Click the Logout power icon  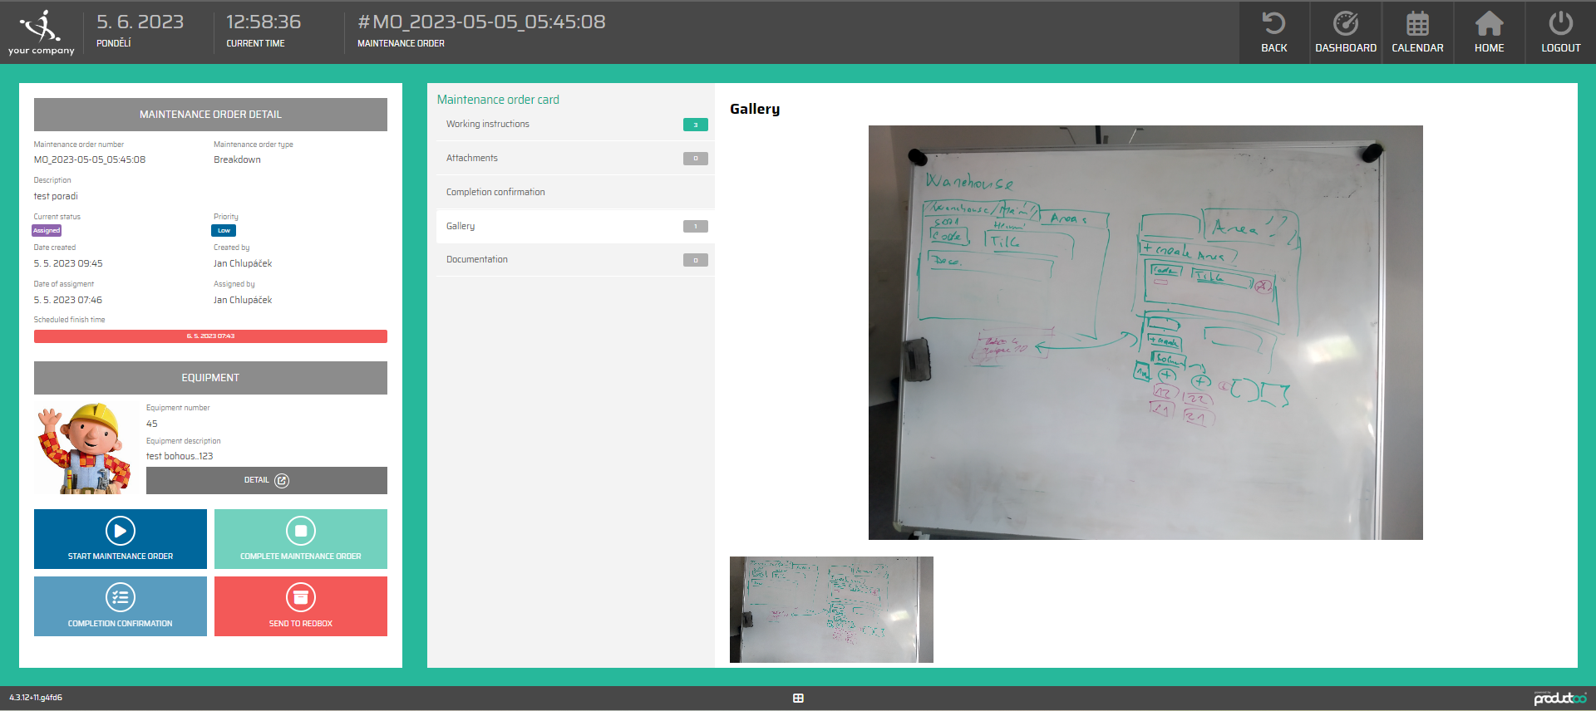[x=1560, y=23]
